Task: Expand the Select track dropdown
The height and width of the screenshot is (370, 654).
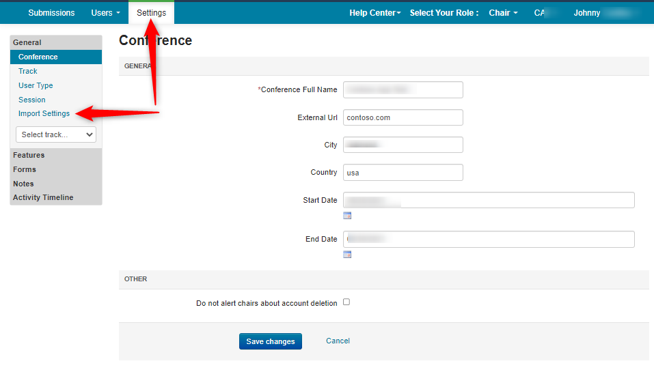Action: [56, 134]
